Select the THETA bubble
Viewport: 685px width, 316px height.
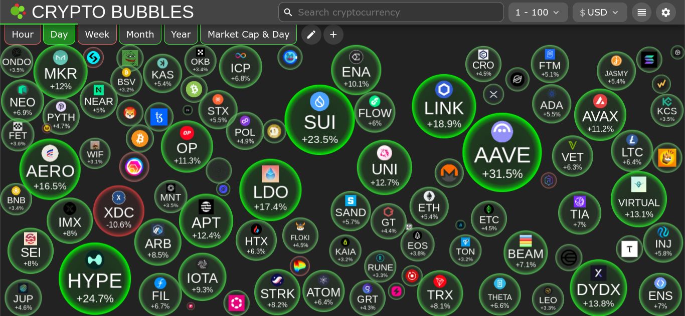[500, 294]
